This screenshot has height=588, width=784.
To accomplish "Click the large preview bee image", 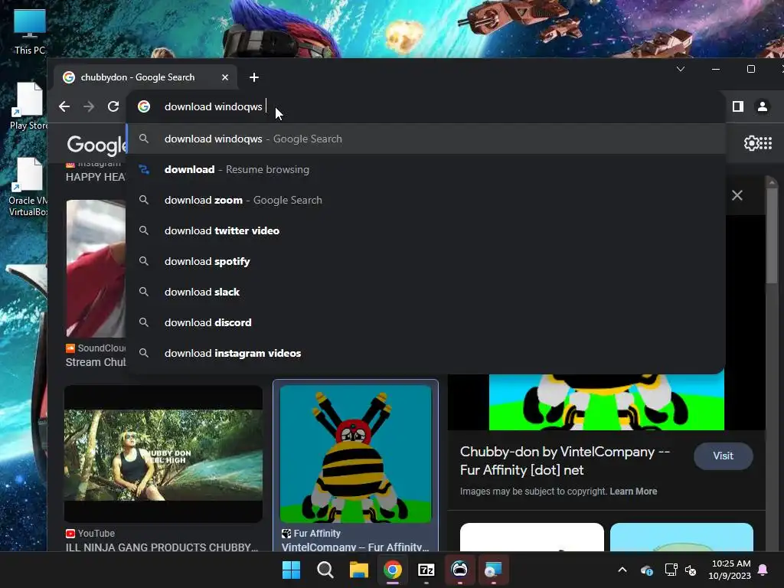I will tap(606, 402).
